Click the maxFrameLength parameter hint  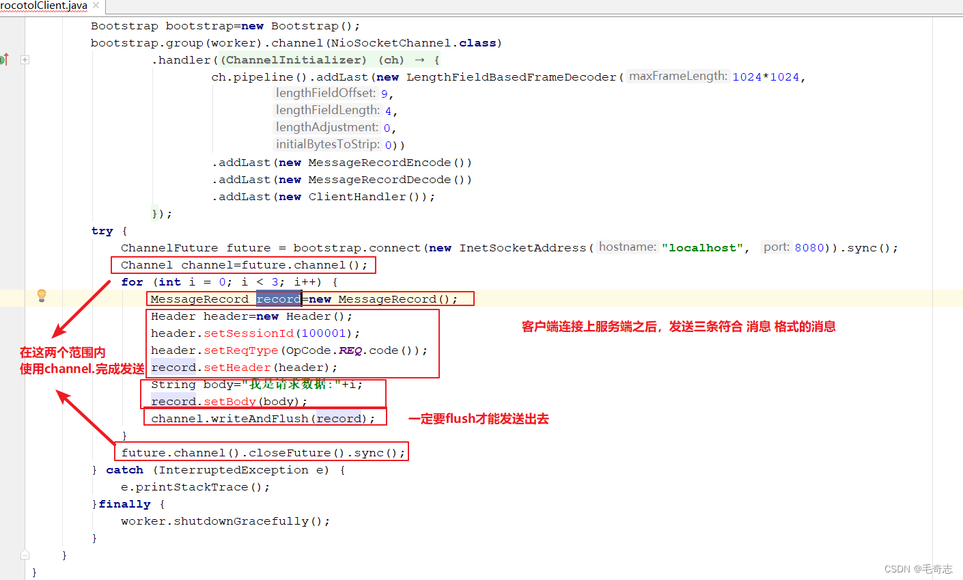[x=678, y=77]
